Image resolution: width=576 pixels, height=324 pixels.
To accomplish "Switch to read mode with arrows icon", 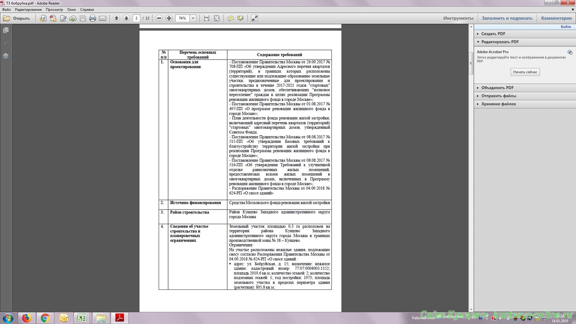I will tap(254, 18).
